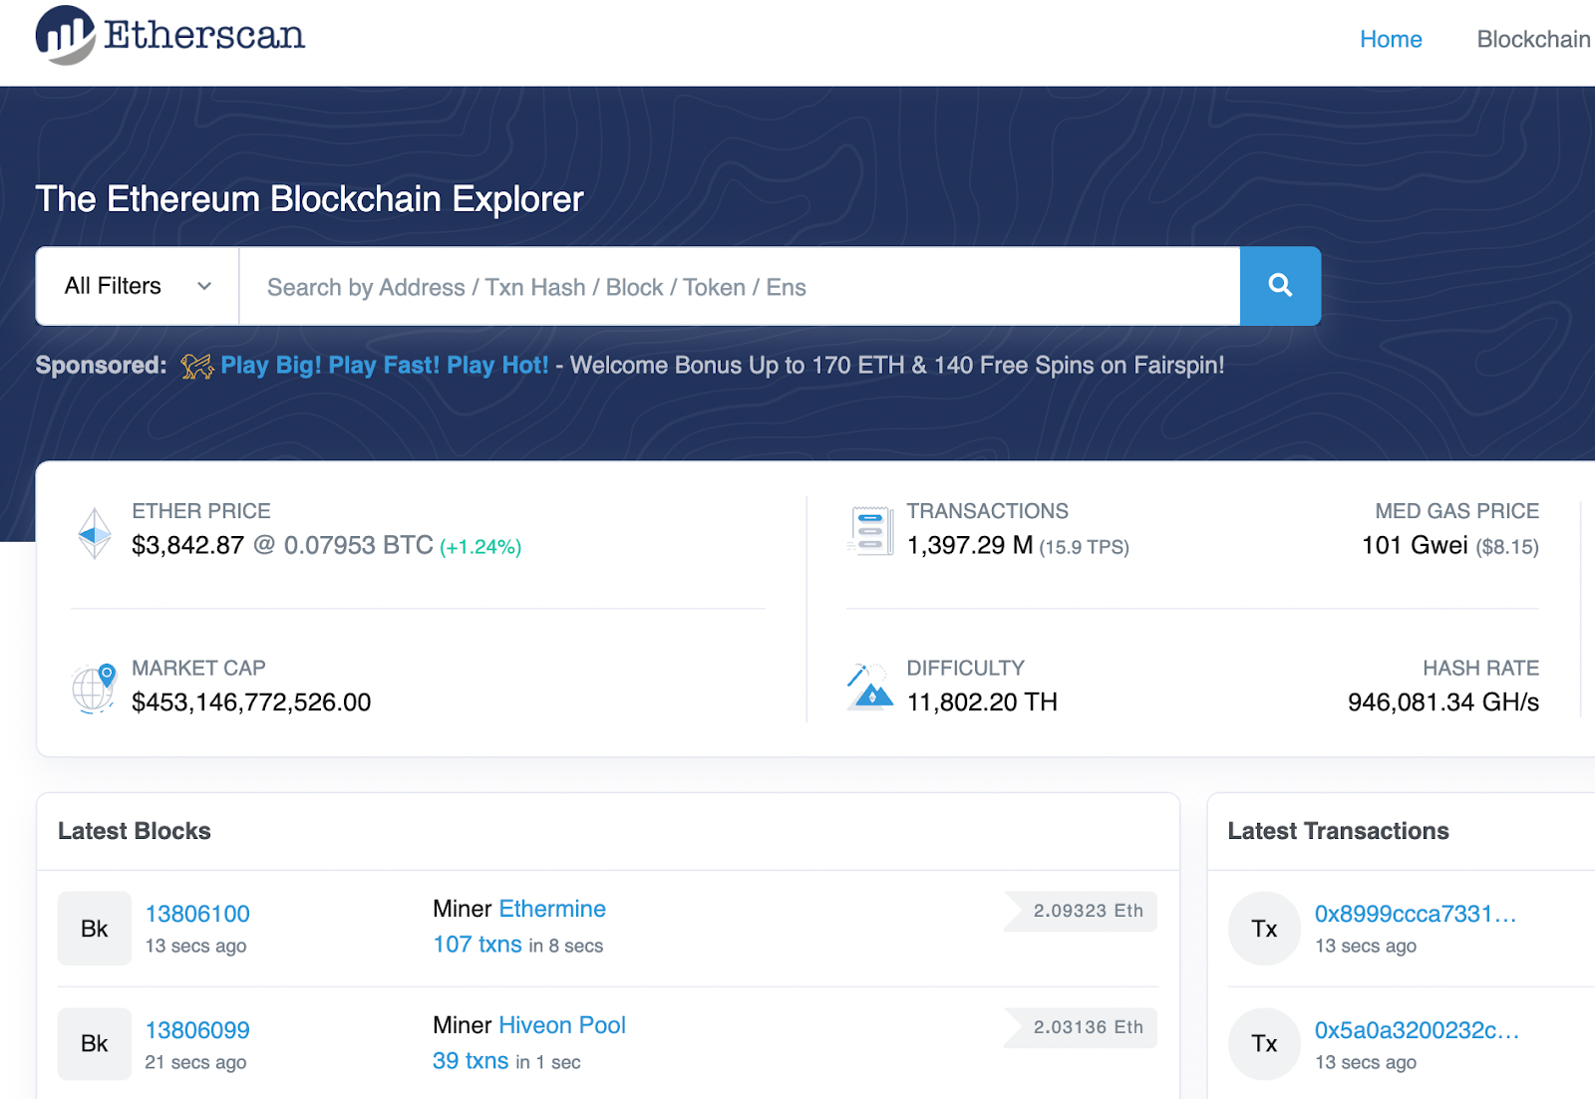Open the Play Big sponsored link
The image size is (1595, 1099).
pyautogui.click(x=385, y=366)
